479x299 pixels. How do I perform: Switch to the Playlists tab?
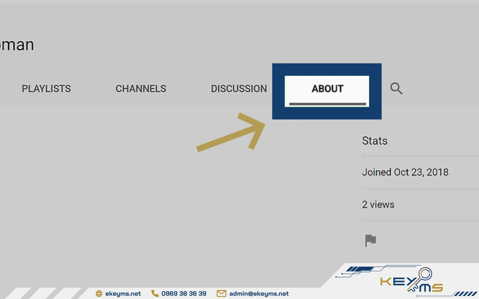[46, 89]
